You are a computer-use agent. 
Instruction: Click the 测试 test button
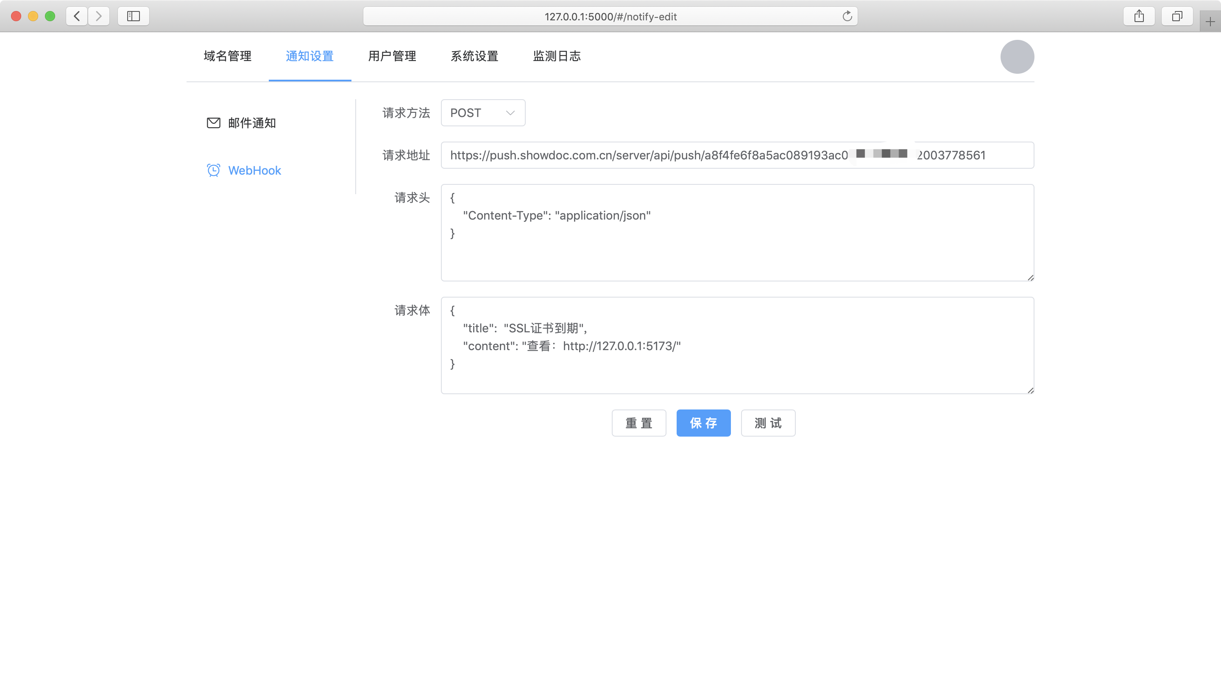pyautogui.click(x=768, y=423)
